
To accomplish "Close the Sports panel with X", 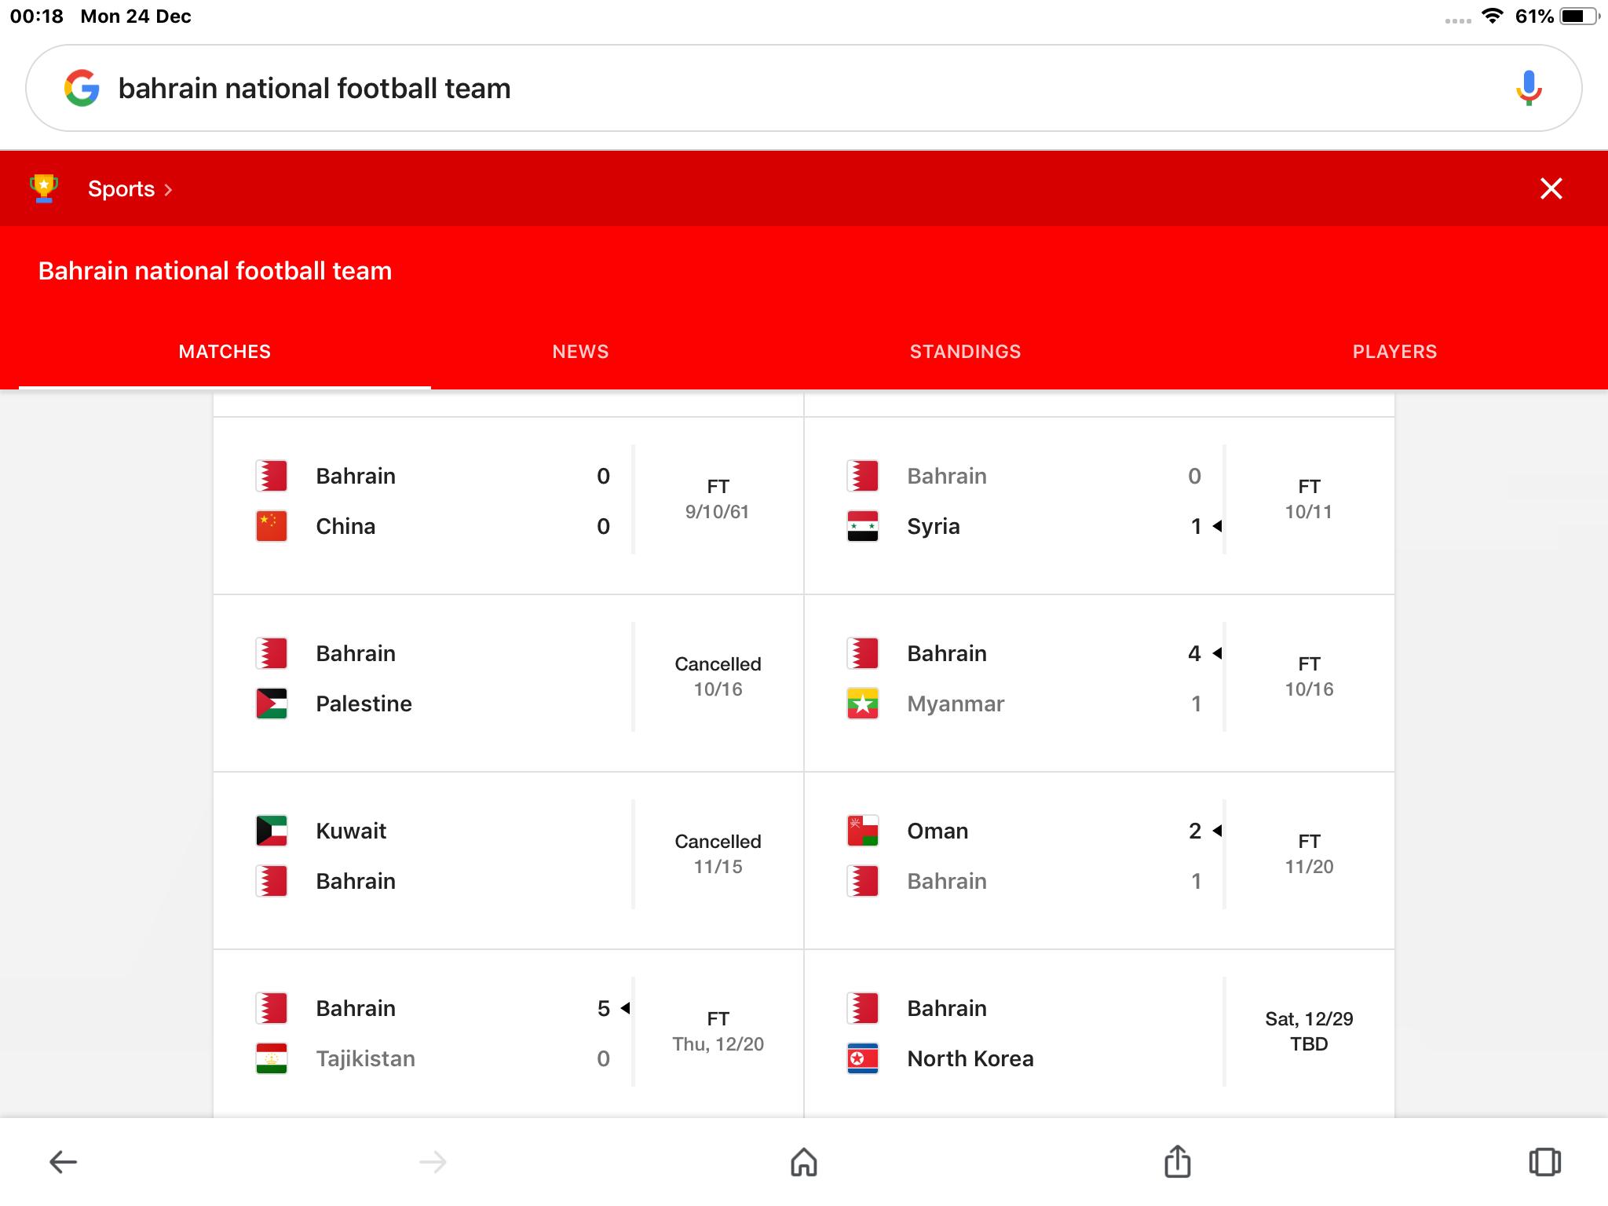I will click(1551, 188).
